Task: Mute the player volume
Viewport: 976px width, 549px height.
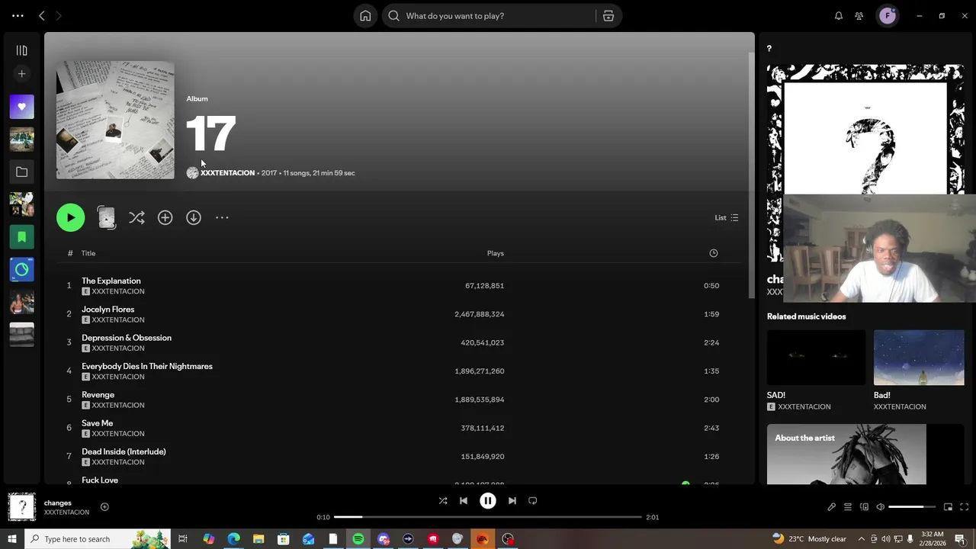Action: 880,507
